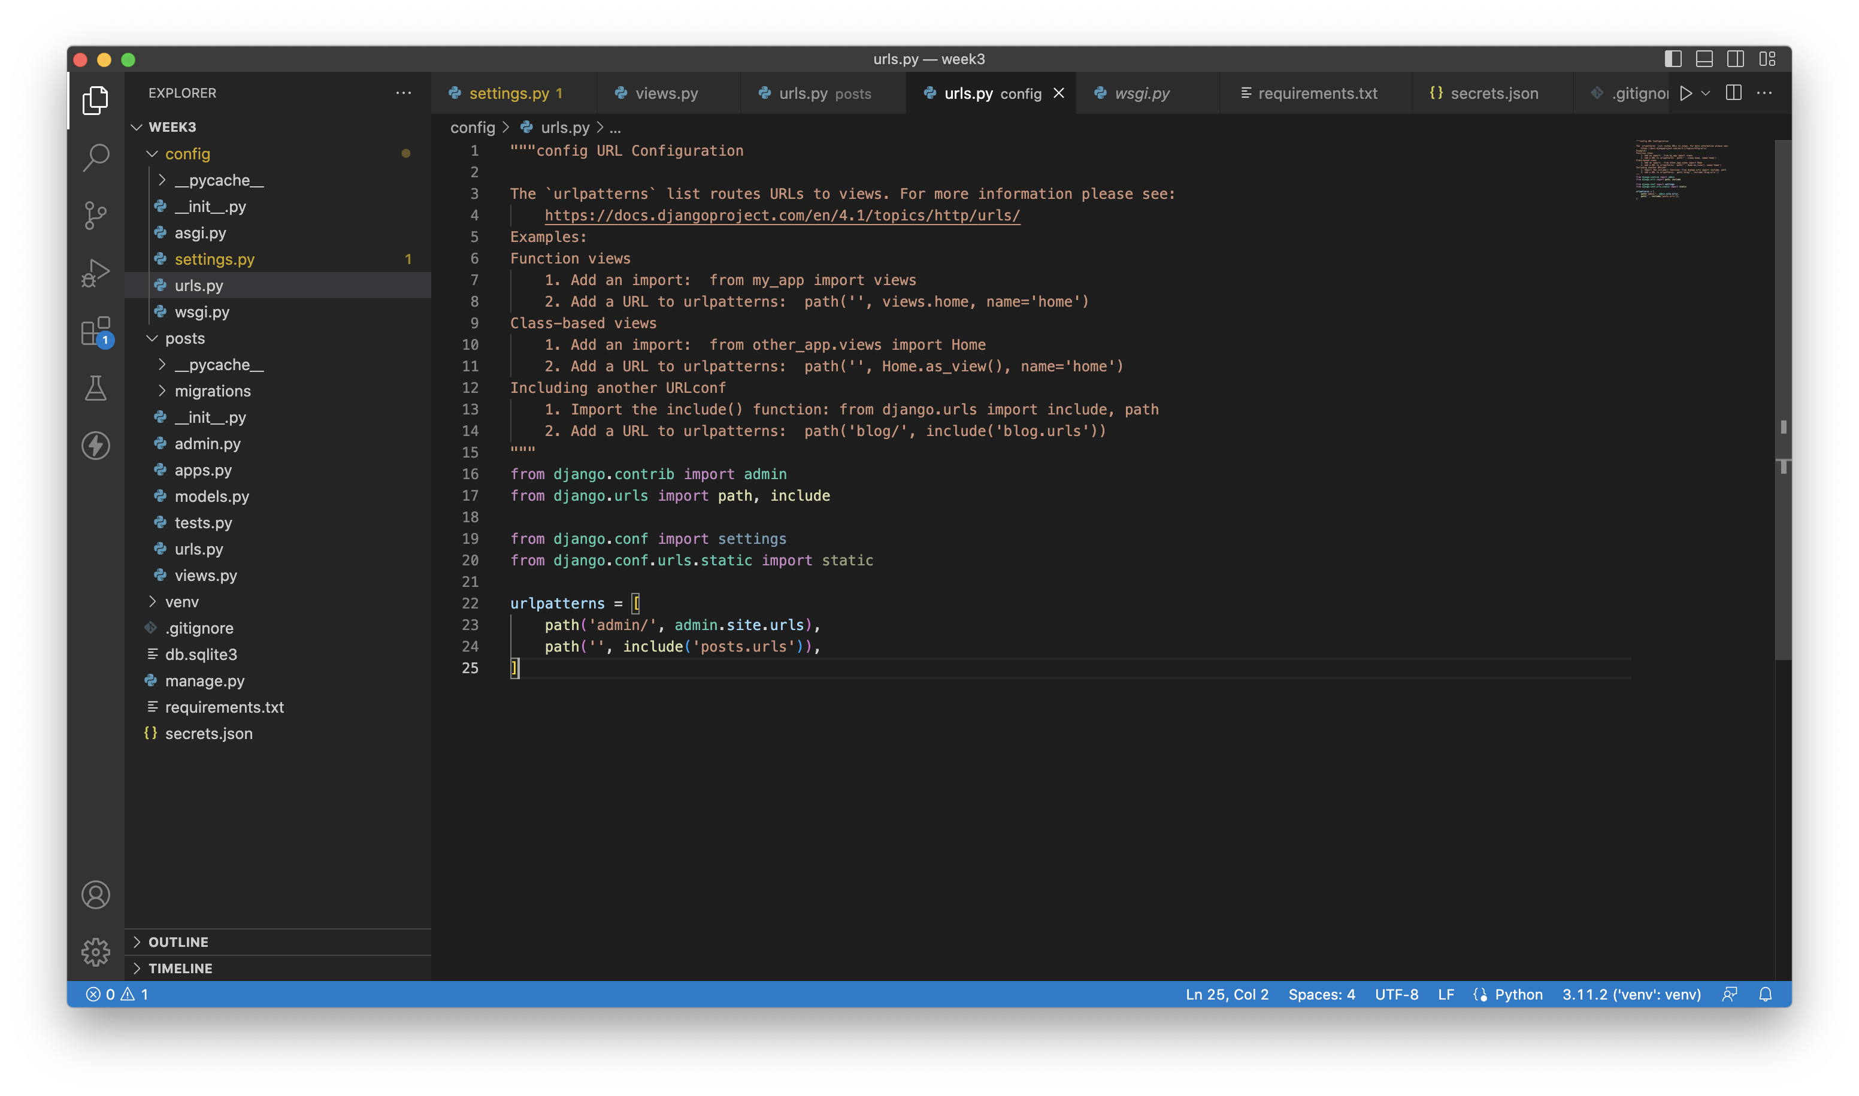Change indentation via Spaces: 4 in status bar

(1321, 994)
